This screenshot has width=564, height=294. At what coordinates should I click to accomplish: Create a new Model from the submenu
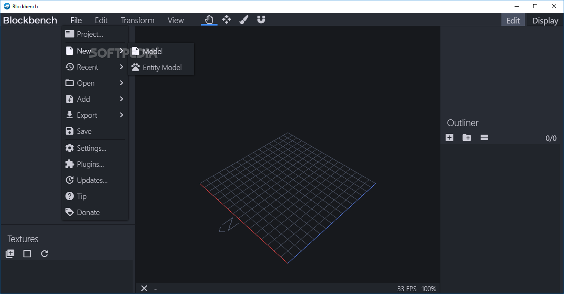tap(161, 51)
